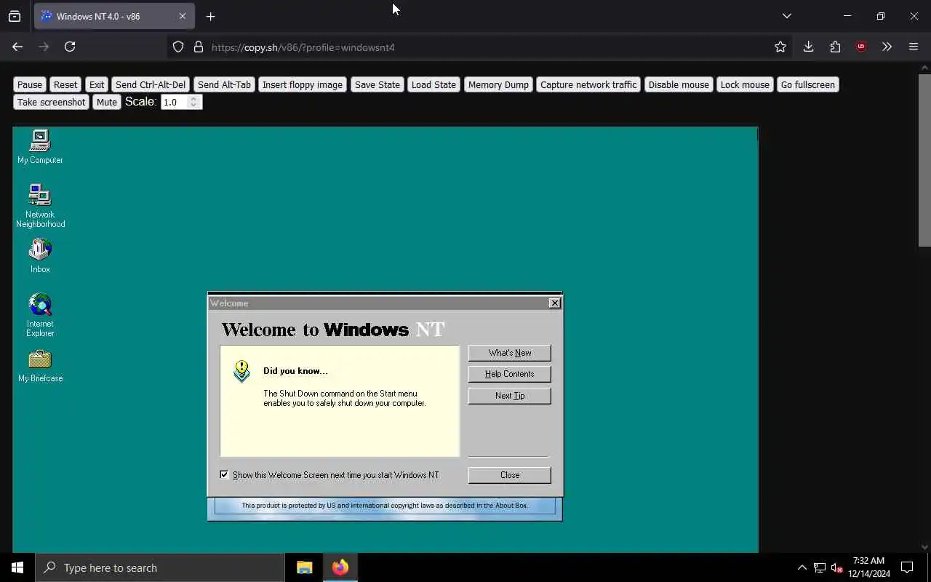Click Firefox icon on taskbar
The height and width of the screenshot is (582, 931).
[340, 567]
